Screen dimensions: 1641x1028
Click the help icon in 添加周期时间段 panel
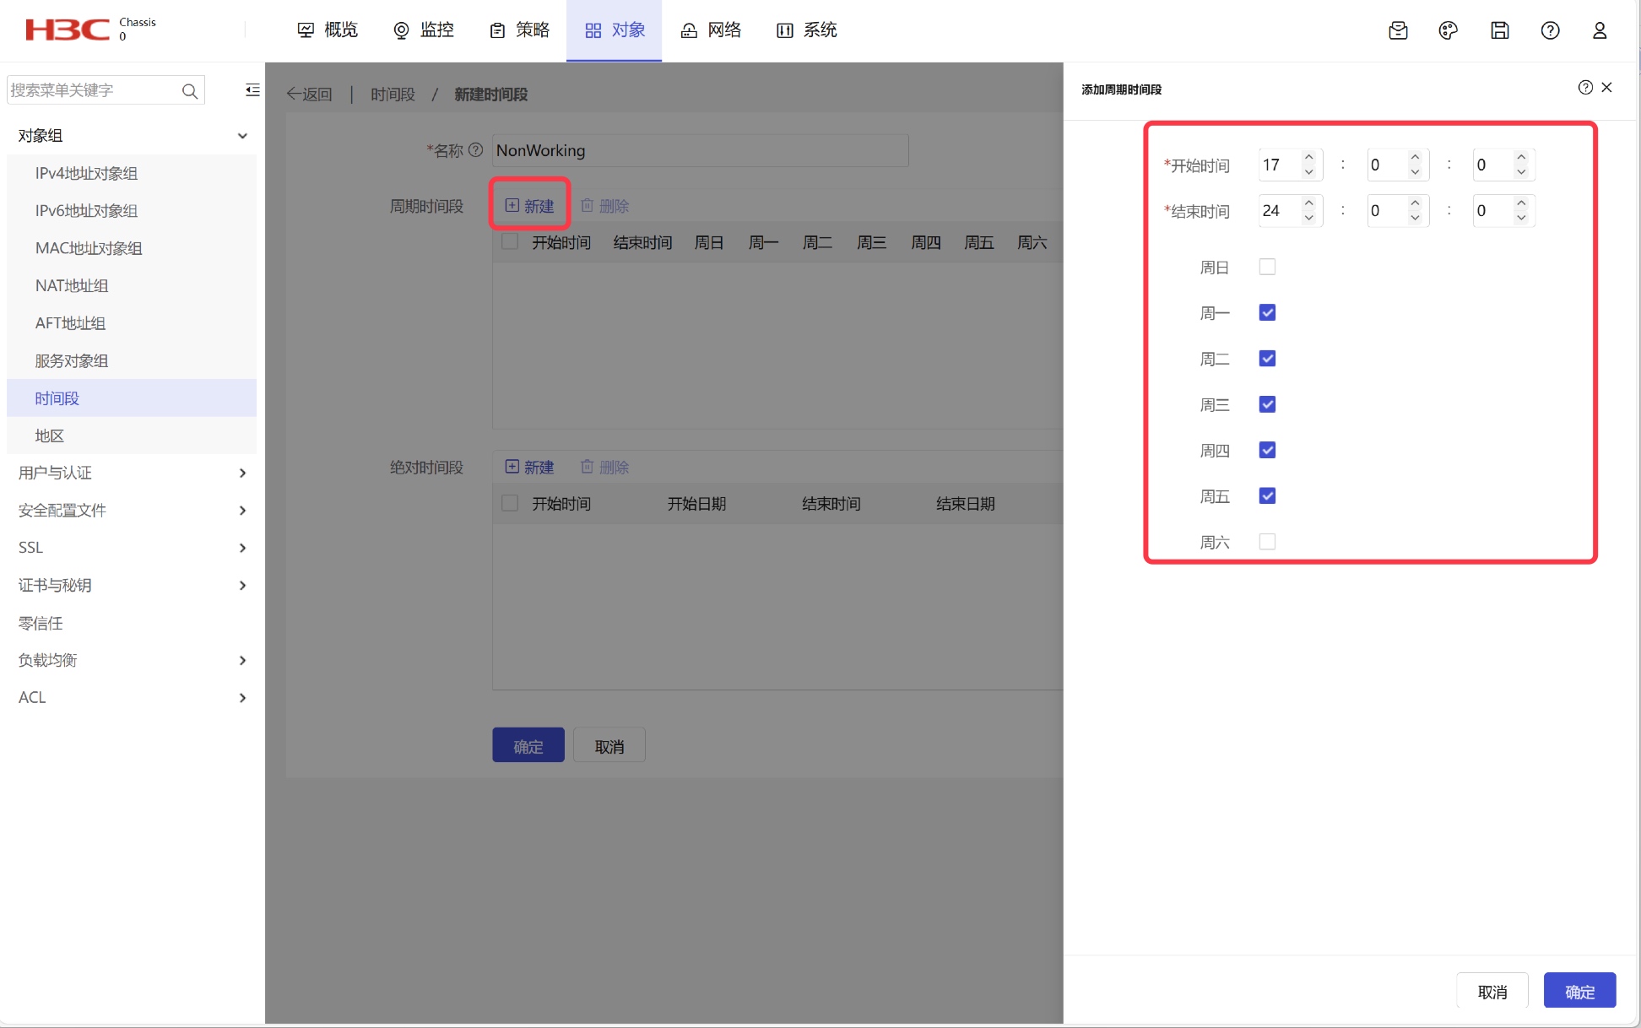click(x=1585, y=87)
